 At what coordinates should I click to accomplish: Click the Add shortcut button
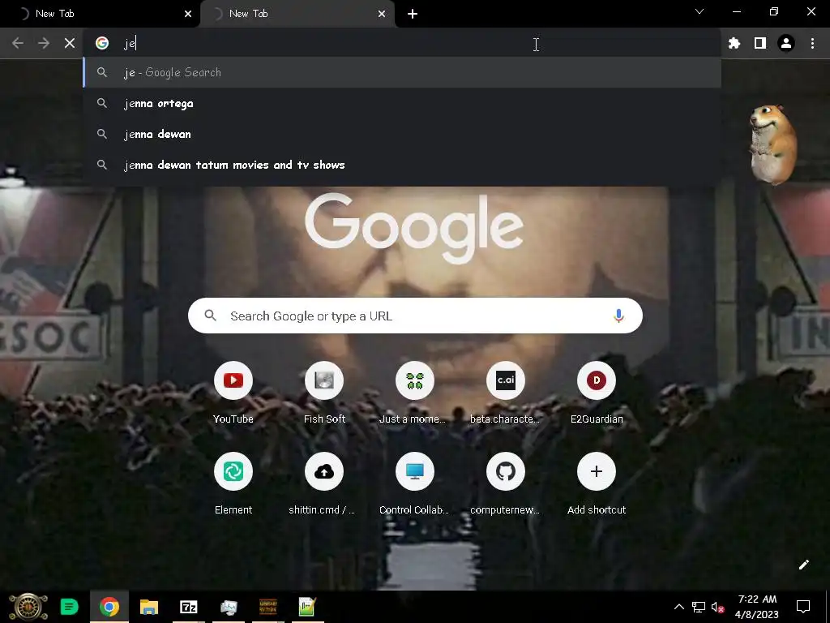click(597, 484)
